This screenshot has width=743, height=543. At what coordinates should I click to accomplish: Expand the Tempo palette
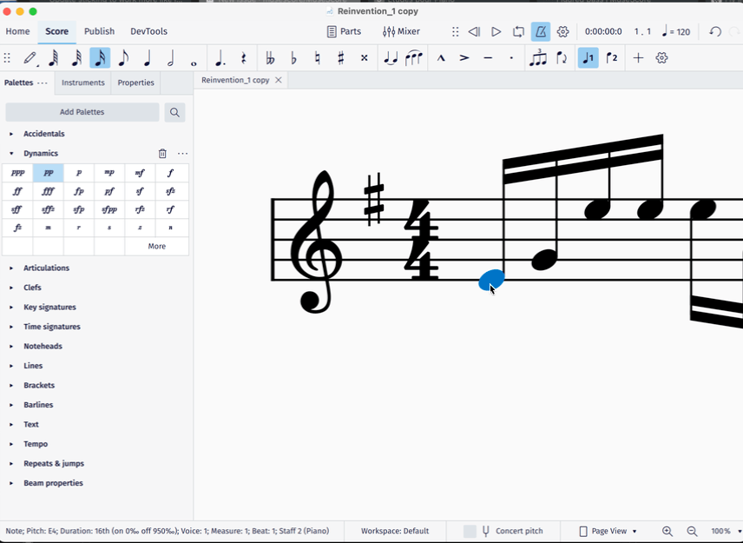[x=11, y=444]
